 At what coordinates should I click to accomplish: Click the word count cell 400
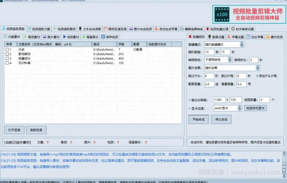pos(121,59)
